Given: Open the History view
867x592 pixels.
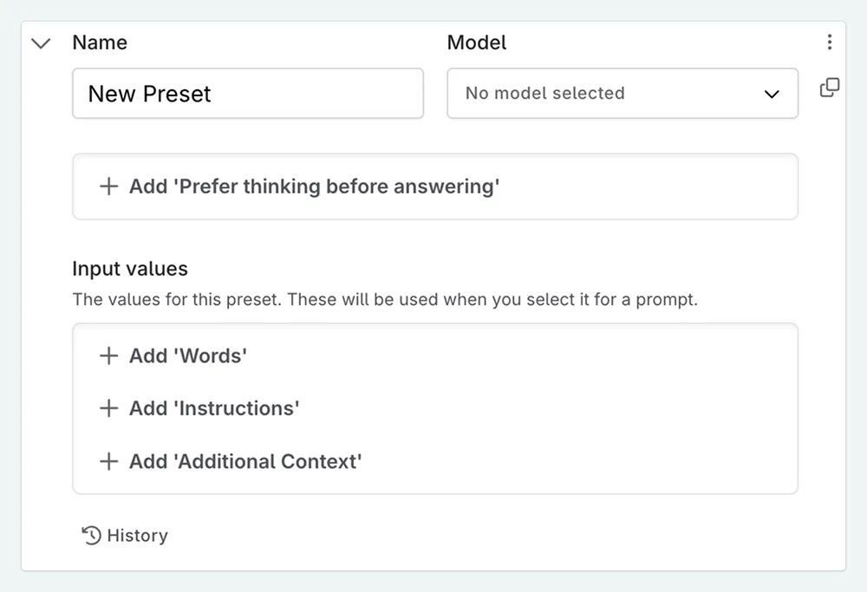Looking at the screenshot, I should tap(124, 535).
